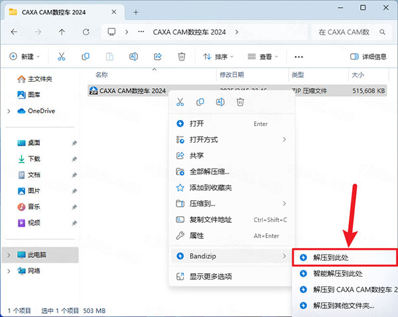The image size is (398, 317).
Task: Choose 添加到收藏夹 in the context menu
Action: [x=232, y=188]
